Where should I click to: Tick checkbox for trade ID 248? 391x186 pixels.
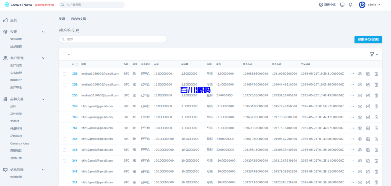tap(65, 117)
